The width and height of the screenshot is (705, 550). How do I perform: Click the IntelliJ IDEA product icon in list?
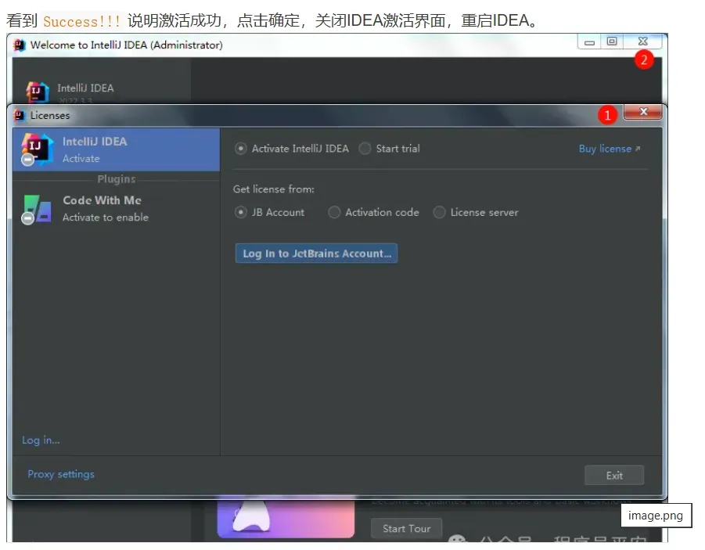(37, 149)
